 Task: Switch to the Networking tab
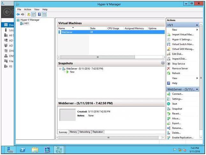coord(85,132)
